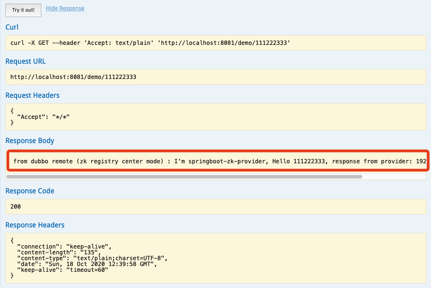
Task: Click the Hide Response link
Action: pyautogui.click(x=65, y=8)
